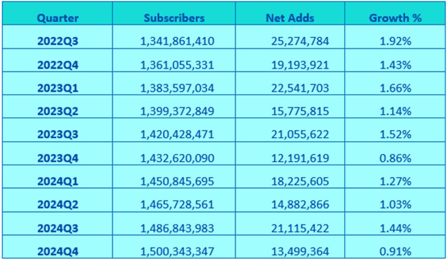
Task: Select subscribers value 1,361,055,331
Action: click(x=177, y=65)
